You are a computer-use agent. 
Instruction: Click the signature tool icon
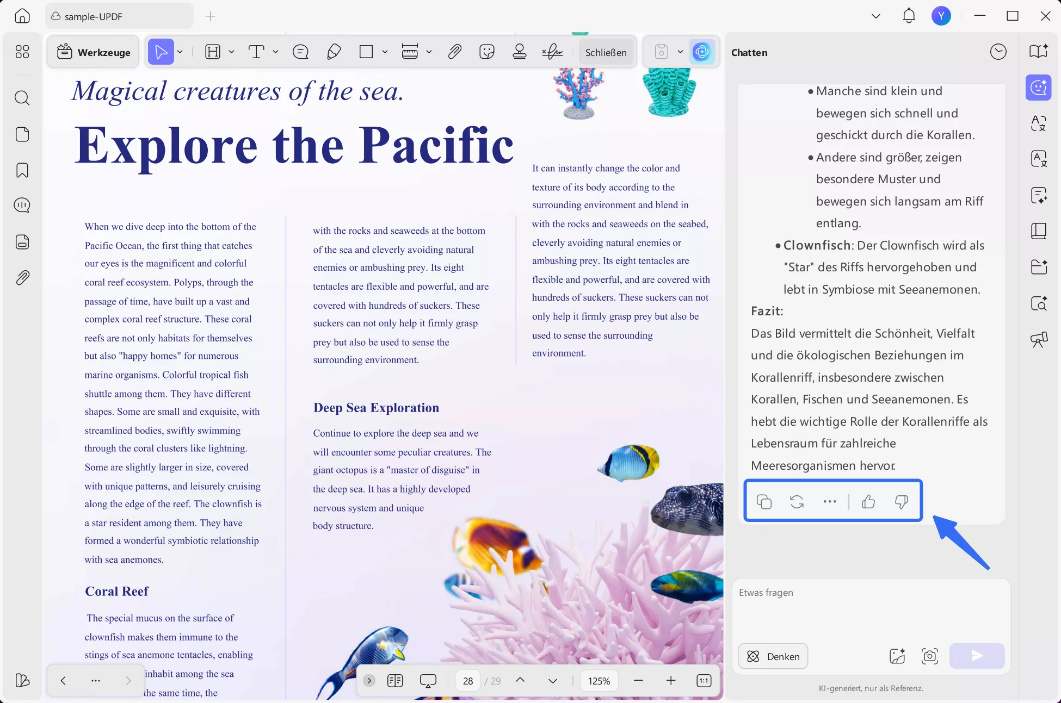pos(552,52)
